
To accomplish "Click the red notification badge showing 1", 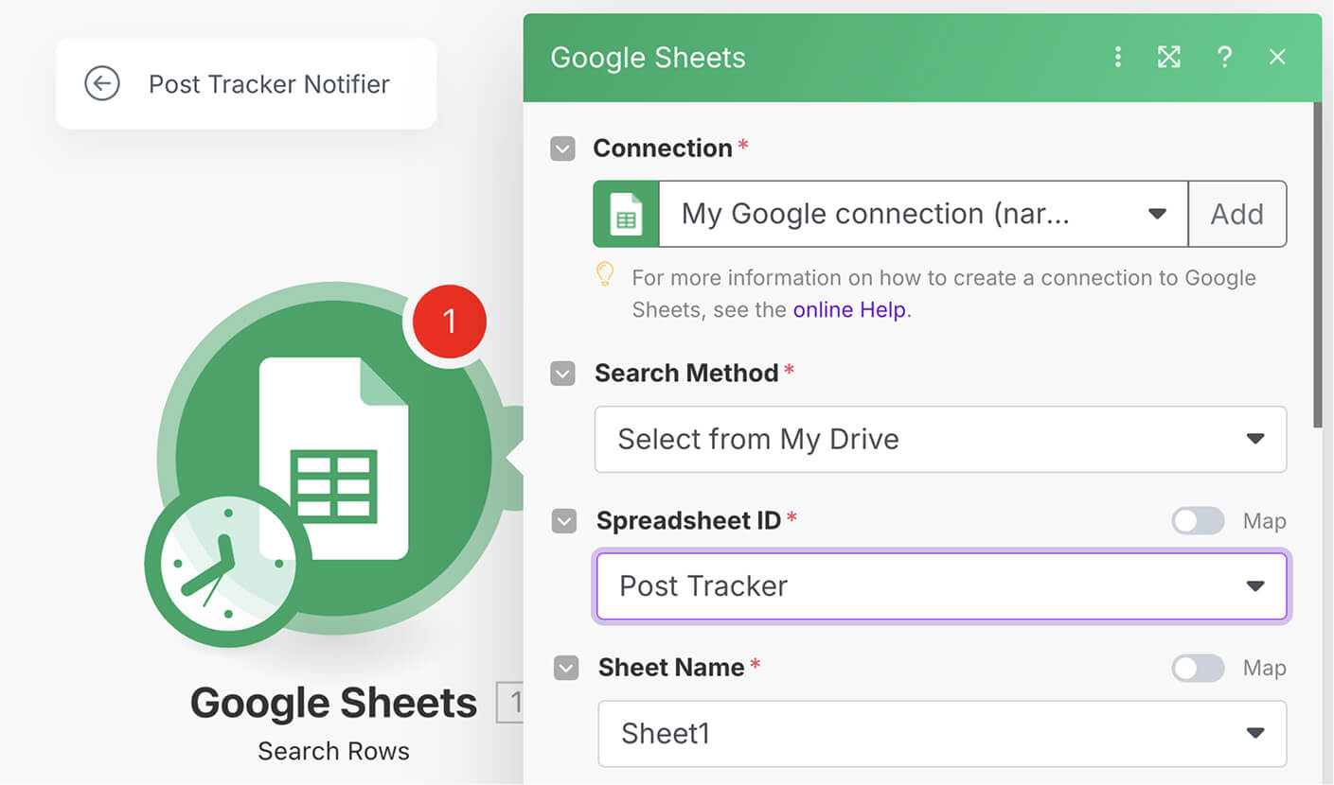I will 450,323.
